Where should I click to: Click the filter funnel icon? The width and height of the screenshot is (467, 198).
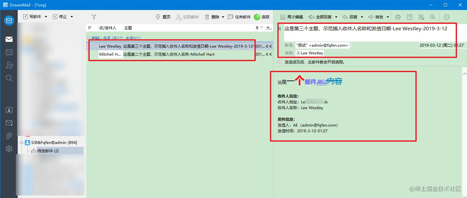click(94, 17)
